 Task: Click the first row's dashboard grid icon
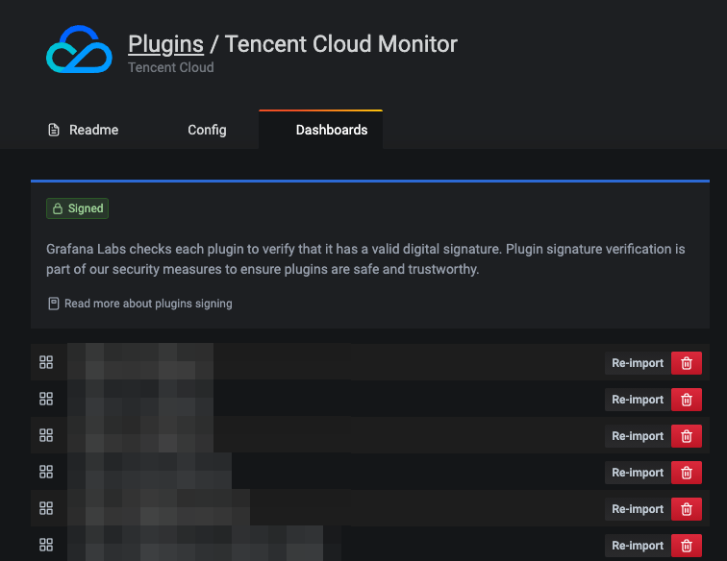46,362
